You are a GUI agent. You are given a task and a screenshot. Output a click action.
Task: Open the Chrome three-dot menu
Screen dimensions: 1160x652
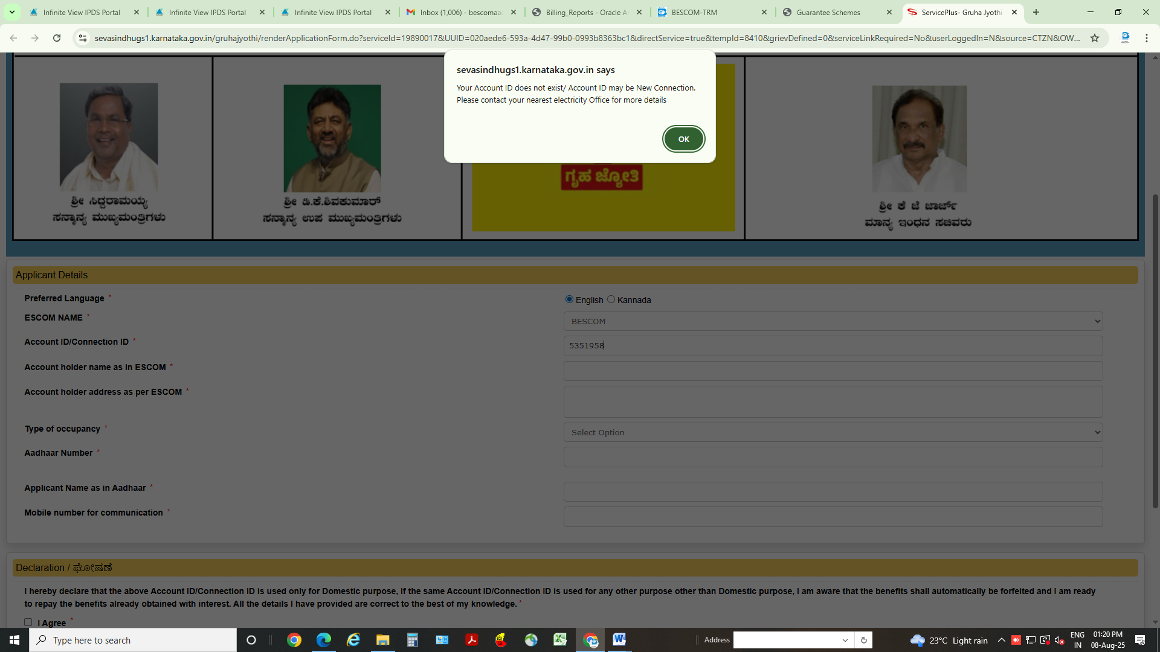point(1146,38)
